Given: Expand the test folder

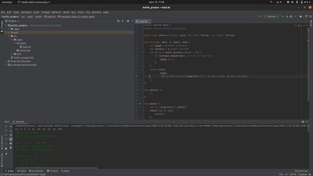Looking at the screenshot, I should click(x=12, y=54).
